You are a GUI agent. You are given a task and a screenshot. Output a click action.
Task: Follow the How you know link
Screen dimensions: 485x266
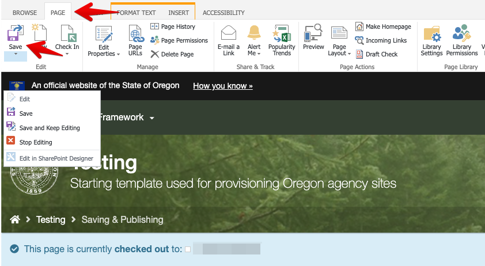[223, 86]
